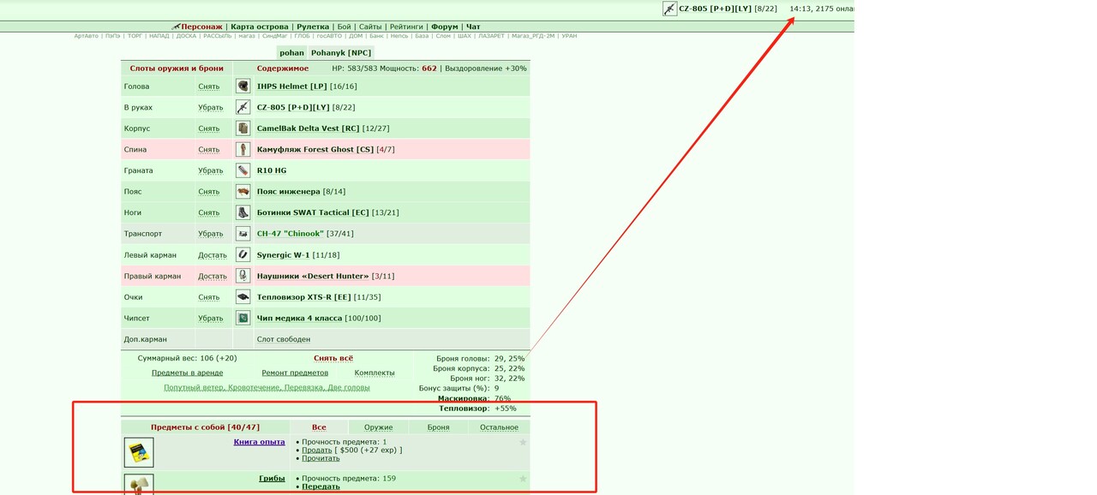Click Убрать for the Граната slot
This screenshot has width=1097, height=495.
(211, 170)
